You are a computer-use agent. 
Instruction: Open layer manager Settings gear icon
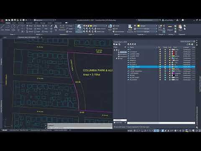[192, 44]
